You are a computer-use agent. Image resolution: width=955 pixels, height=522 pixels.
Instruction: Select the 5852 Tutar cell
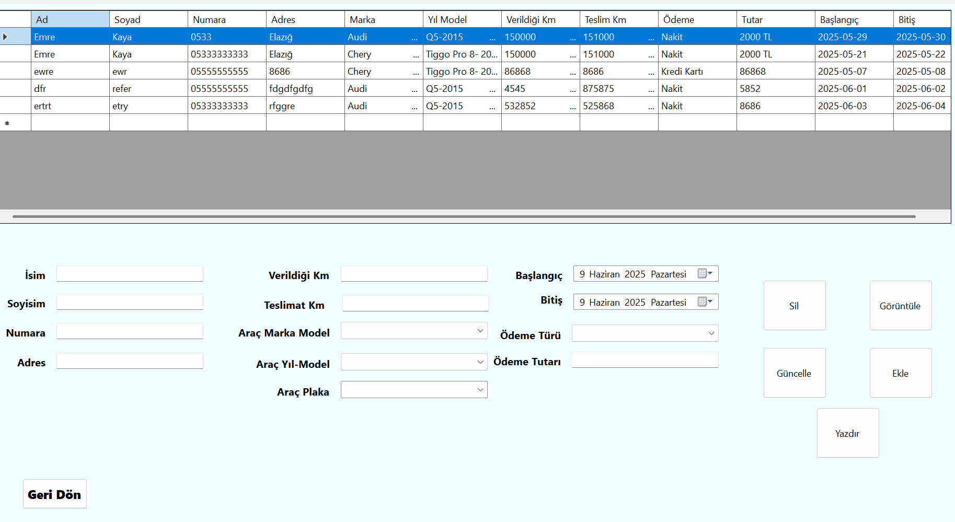776,88
